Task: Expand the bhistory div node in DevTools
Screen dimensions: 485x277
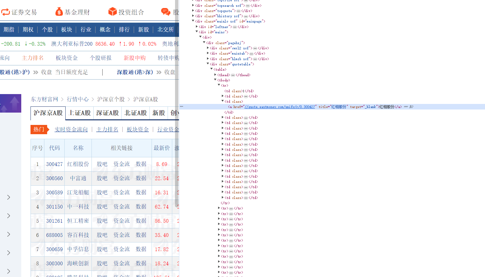Action: tap(193, 16)
